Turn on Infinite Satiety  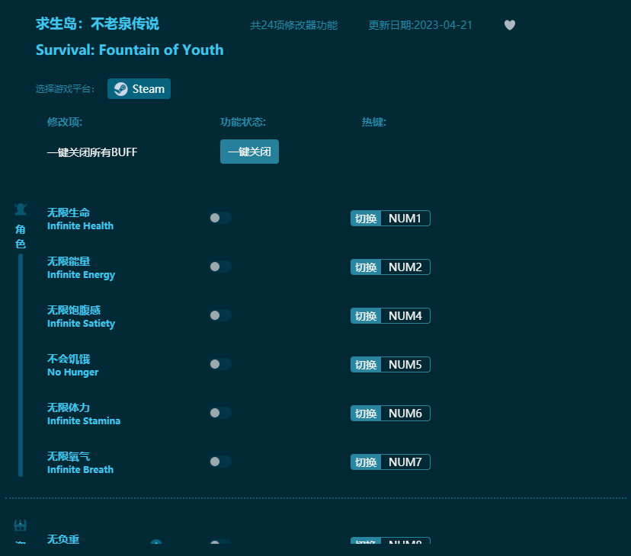(220, 315)
